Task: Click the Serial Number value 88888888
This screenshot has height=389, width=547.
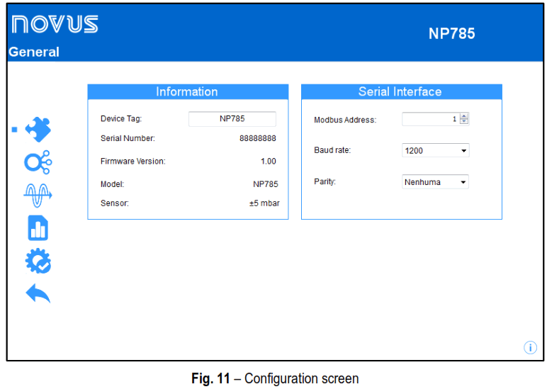Action: (257, 138)
